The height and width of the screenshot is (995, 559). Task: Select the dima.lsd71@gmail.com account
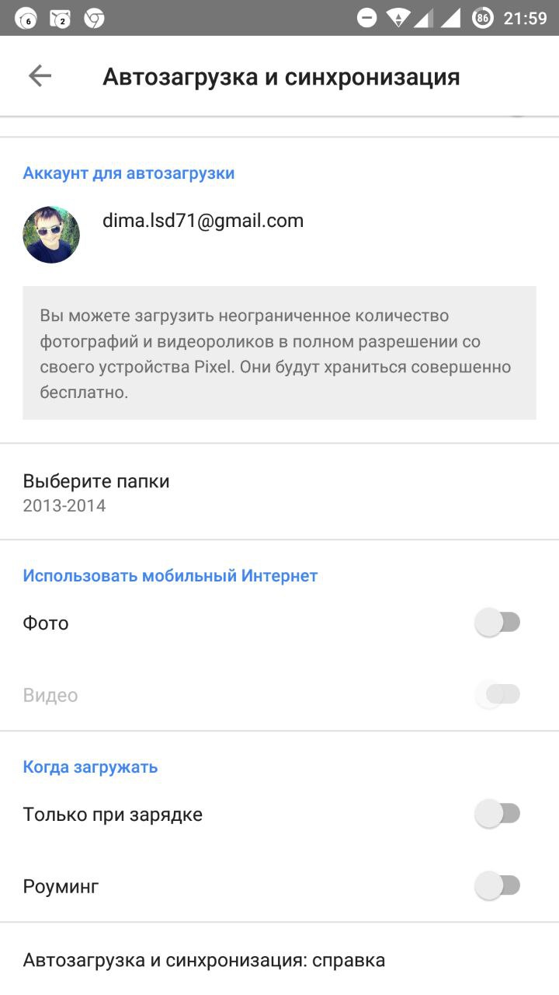[x=203, y=221]
